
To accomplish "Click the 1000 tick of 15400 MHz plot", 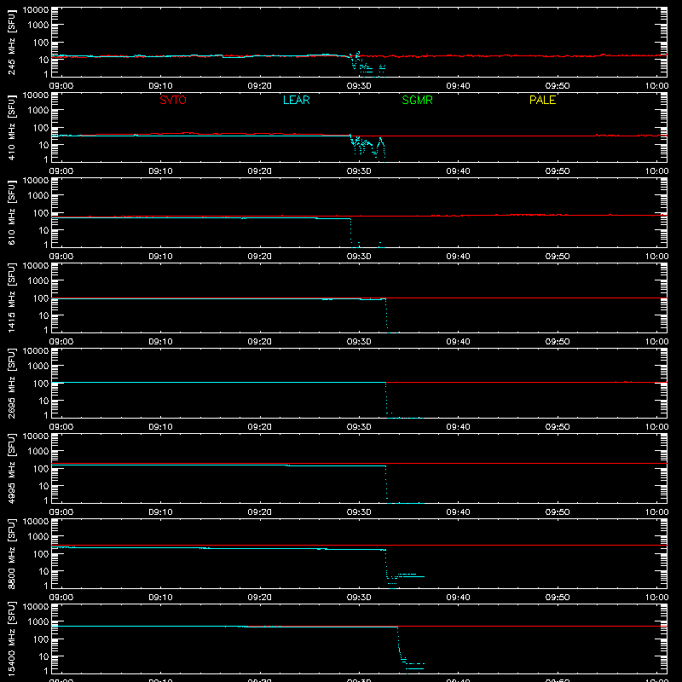I will point(38,622).
